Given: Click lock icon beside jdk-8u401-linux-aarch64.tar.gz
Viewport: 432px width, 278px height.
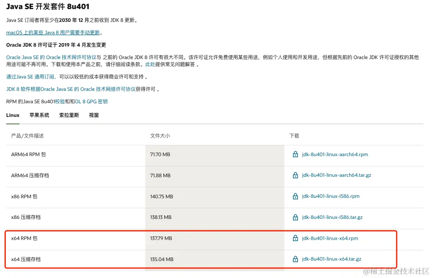Looking at the screenshot, I should [x=295, y=175].
